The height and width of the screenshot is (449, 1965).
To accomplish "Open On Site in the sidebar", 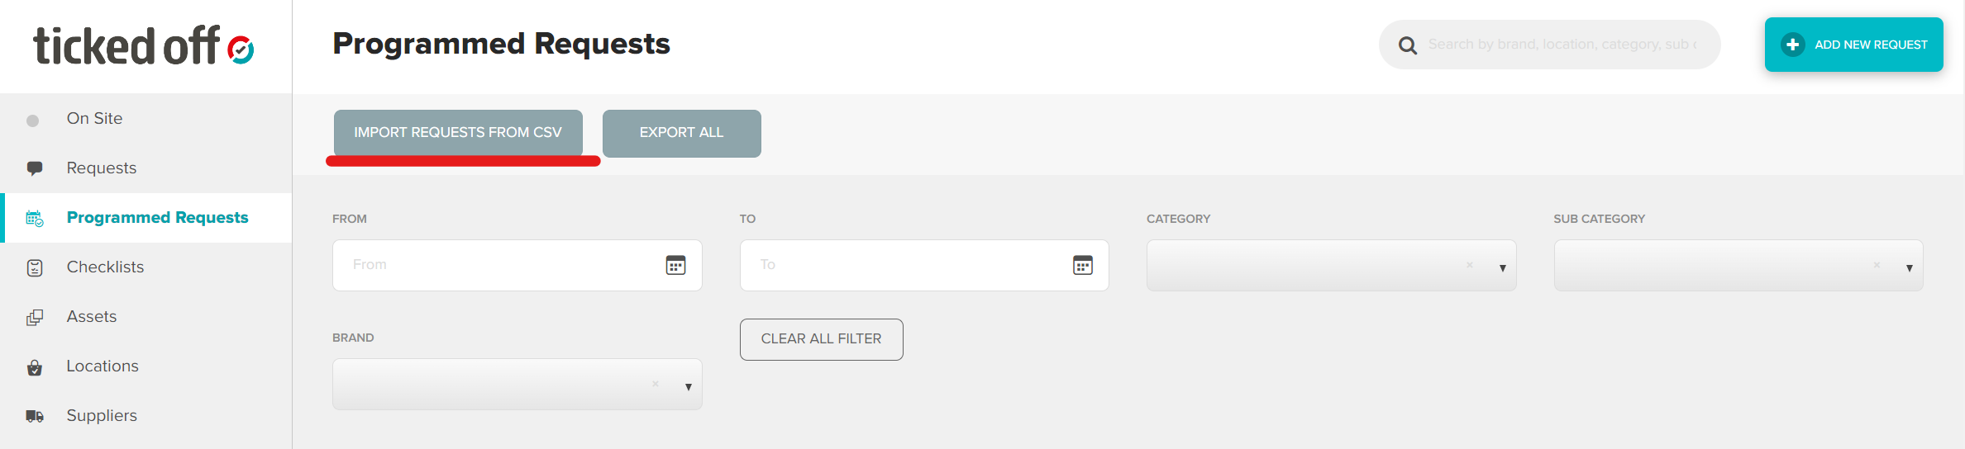I will (94, 119).
